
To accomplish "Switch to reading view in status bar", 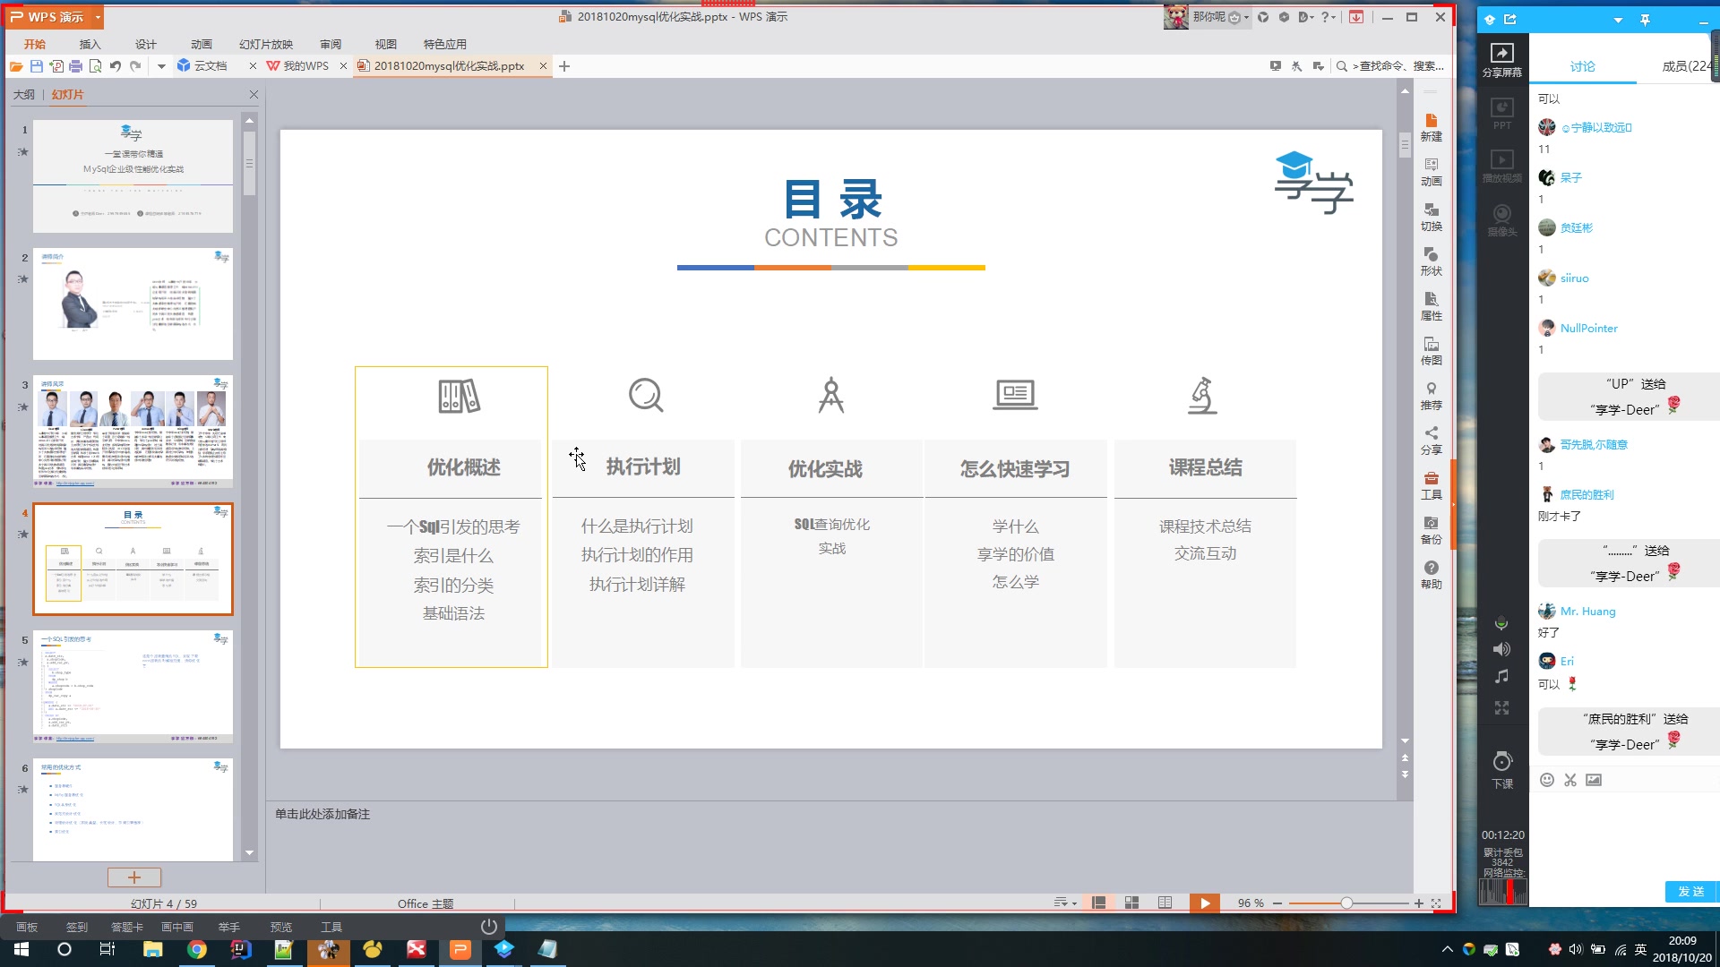I will pos(1165,903).
